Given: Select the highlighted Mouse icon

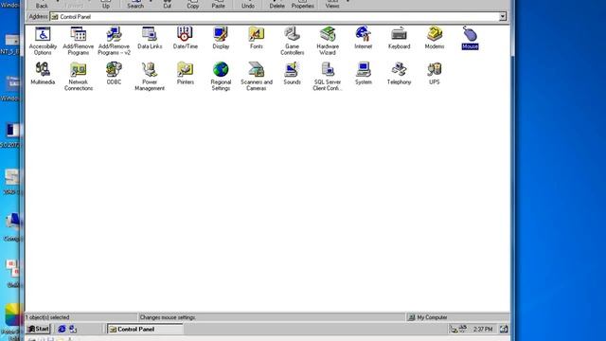Looking at the screenshot, I should pos(470,38).
